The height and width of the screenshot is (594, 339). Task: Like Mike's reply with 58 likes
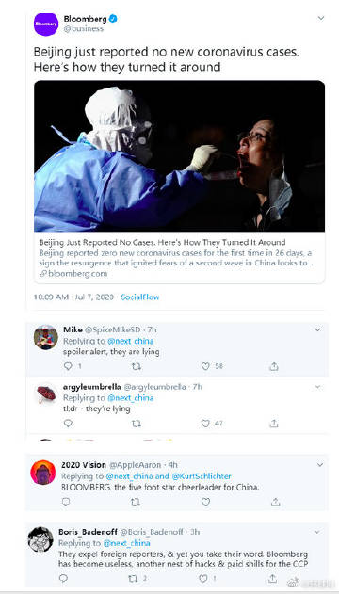pos(205,366)
